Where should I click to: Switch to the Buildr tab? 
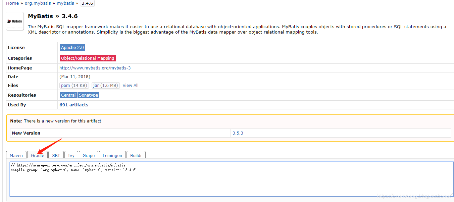(136, 155)
